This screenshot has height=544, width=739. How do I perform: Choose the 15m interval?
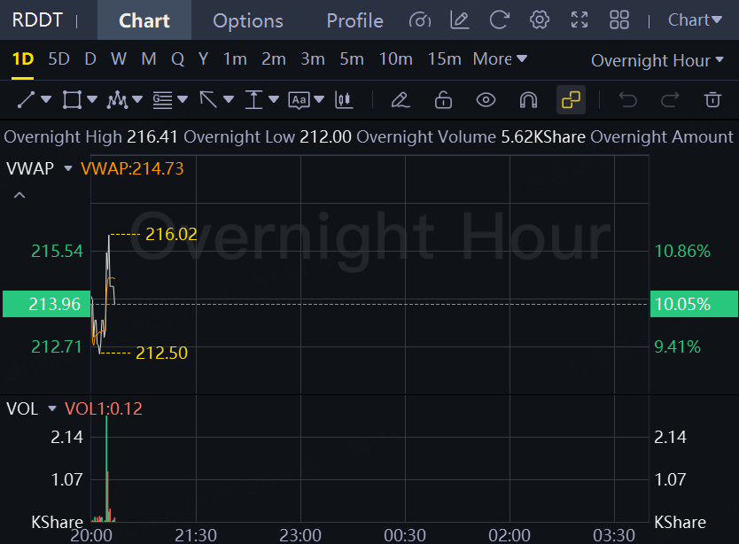(x=444, y=59)
